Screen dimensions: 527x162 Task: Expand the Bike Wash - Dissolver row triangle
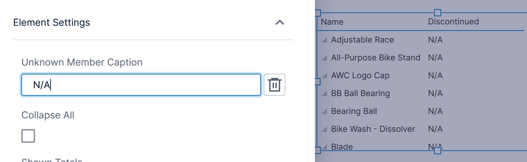(x=324, y=129)
